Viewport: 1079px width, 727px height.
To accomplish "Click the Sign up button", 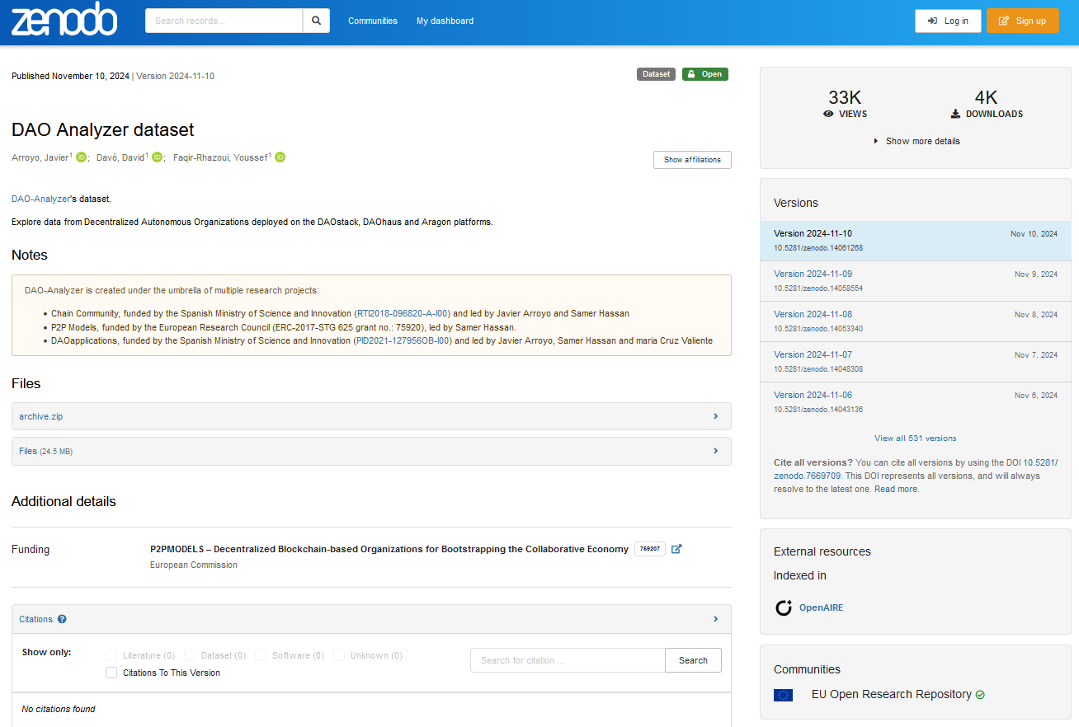I will (x=1022, y=21).
